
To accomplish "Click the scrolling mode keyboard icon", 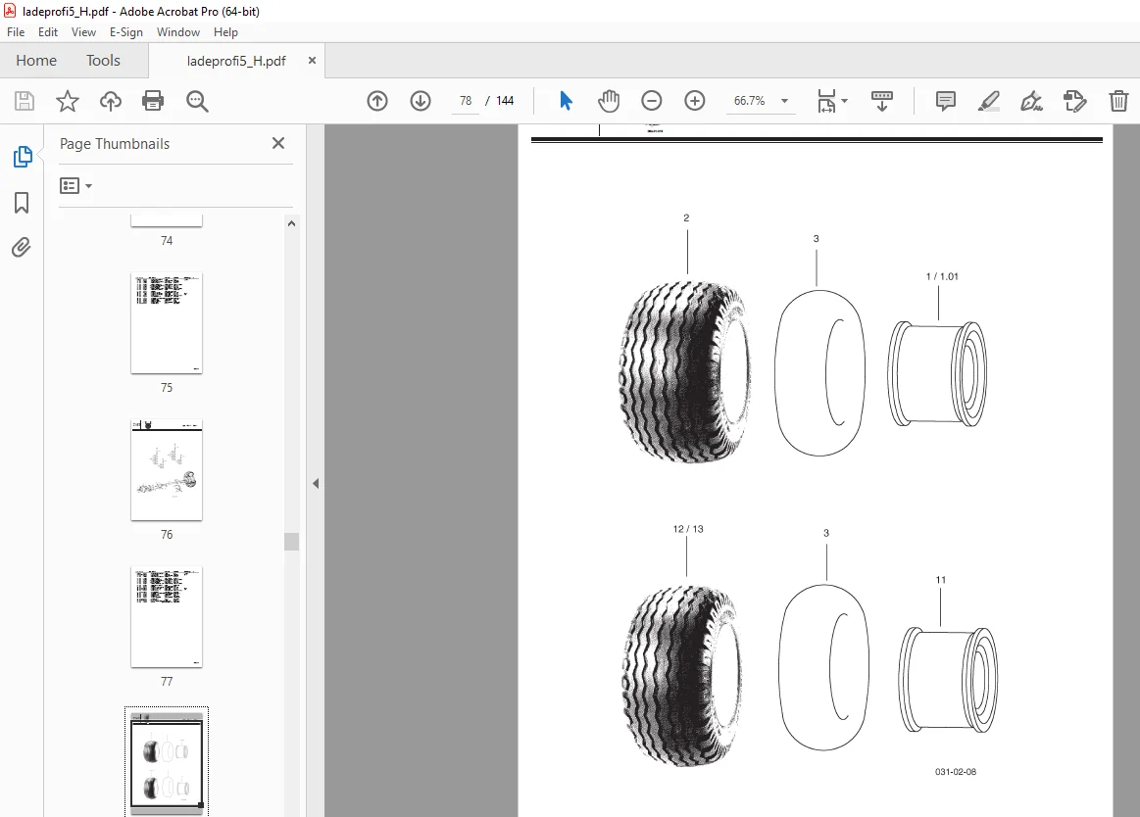I will click(881, 101).
